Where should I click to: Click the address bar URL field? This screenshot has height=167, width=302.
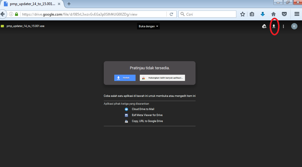(93, 14)
